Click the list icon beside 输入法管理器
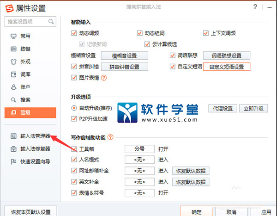The height and width of the screenshot is (216, 277). (x=13, y=136)
